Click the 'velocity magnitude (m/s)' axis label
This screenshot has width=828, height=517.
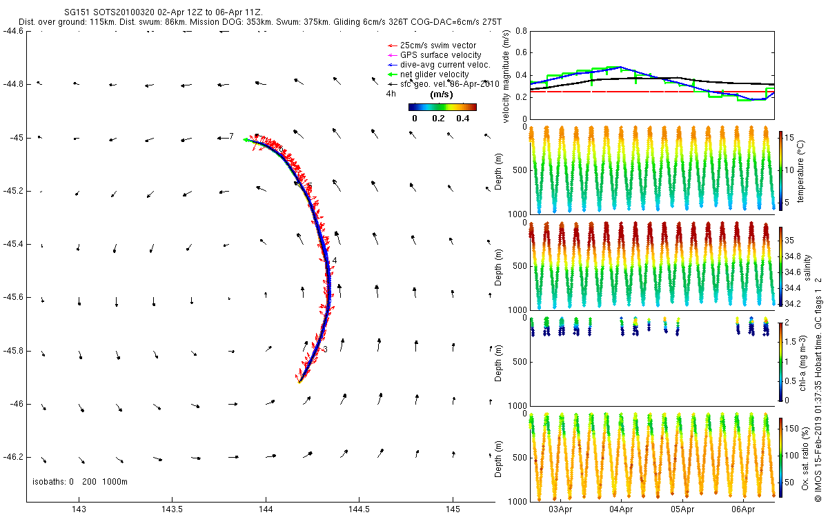point(506,77)
